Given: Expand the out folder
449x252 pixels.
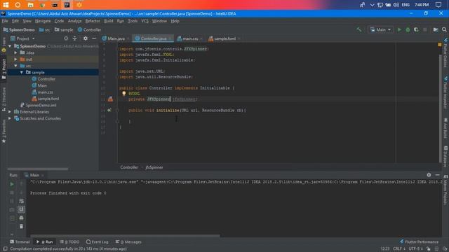Looking at the screenshot, I should point(15,59).
